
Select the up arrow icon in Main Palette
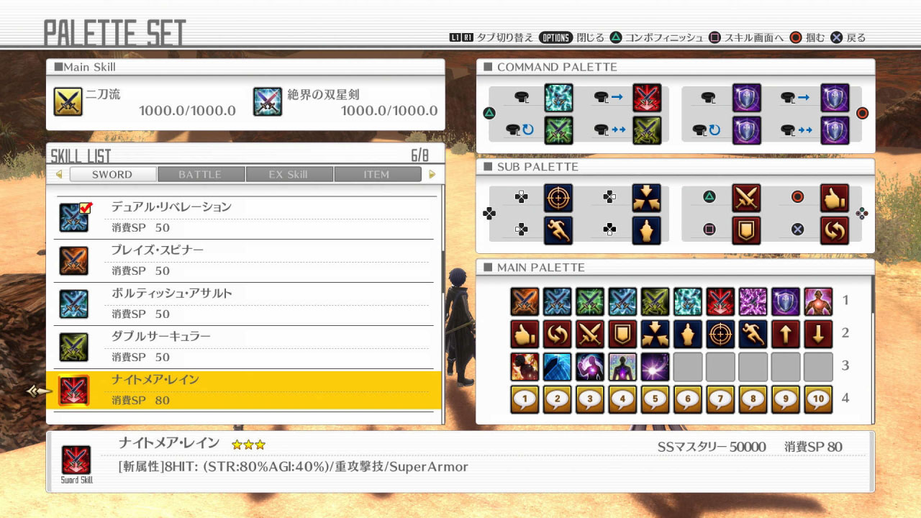(786, 334)
